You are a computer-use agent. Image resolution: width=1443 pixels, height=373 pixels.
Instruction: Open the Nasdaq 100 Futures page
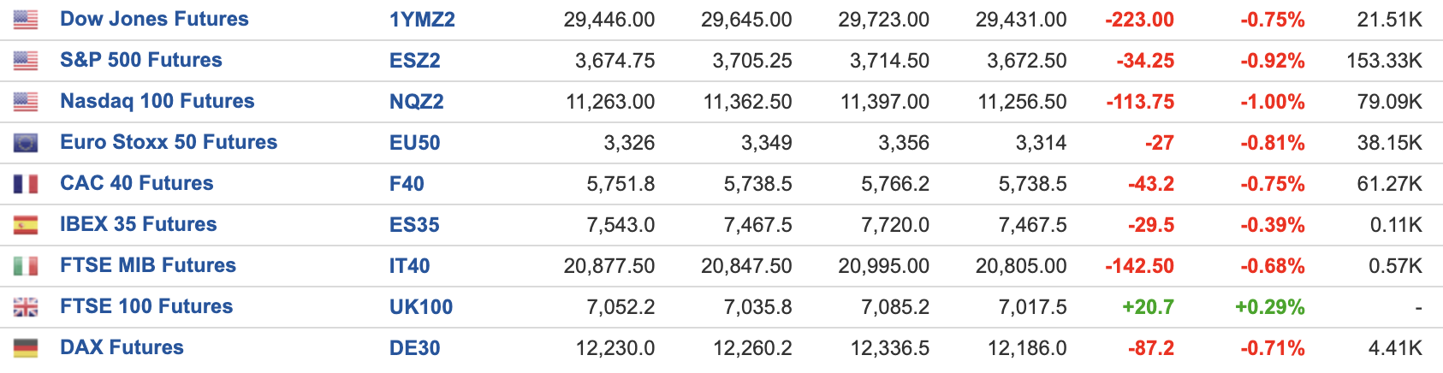pyautogui.click(x=157, y=101)
